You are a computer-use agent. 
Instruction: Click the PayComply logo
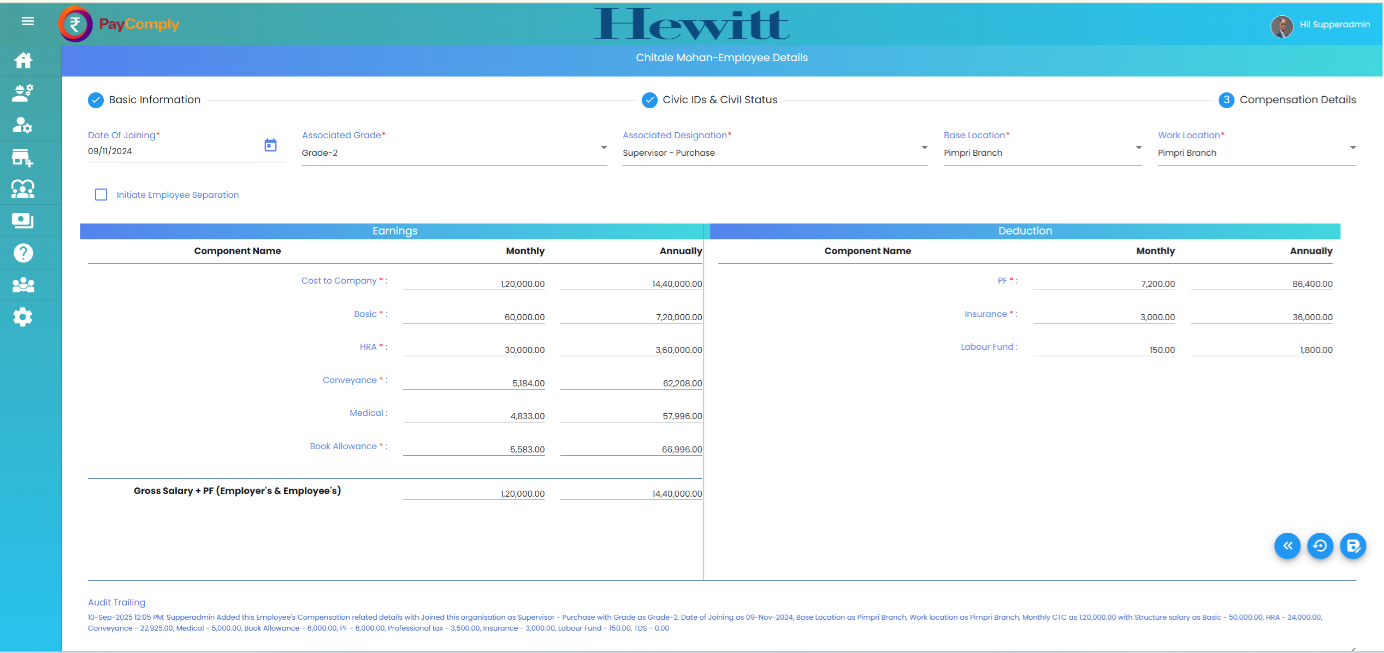119,24
